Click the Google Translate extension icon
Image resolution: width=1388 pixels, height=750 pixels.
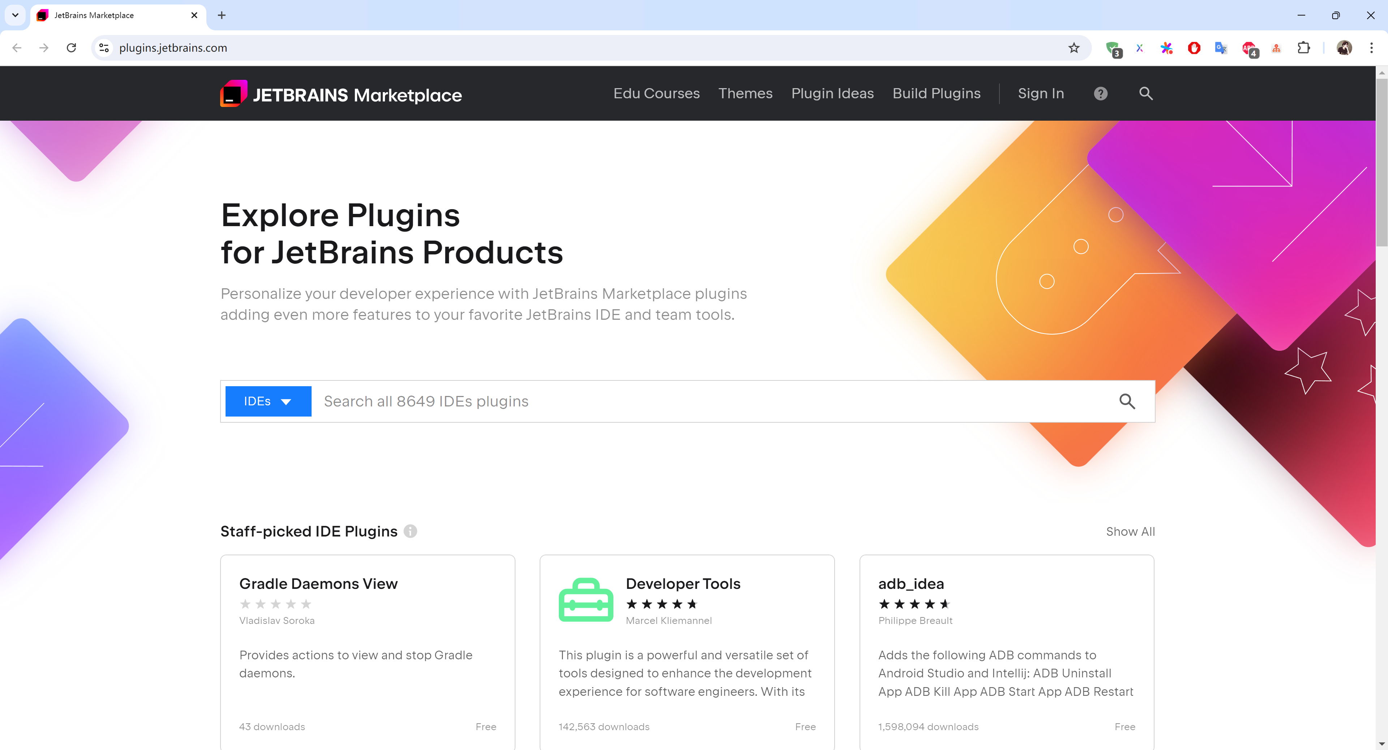pyautogui.click(x=1220, y=48)
